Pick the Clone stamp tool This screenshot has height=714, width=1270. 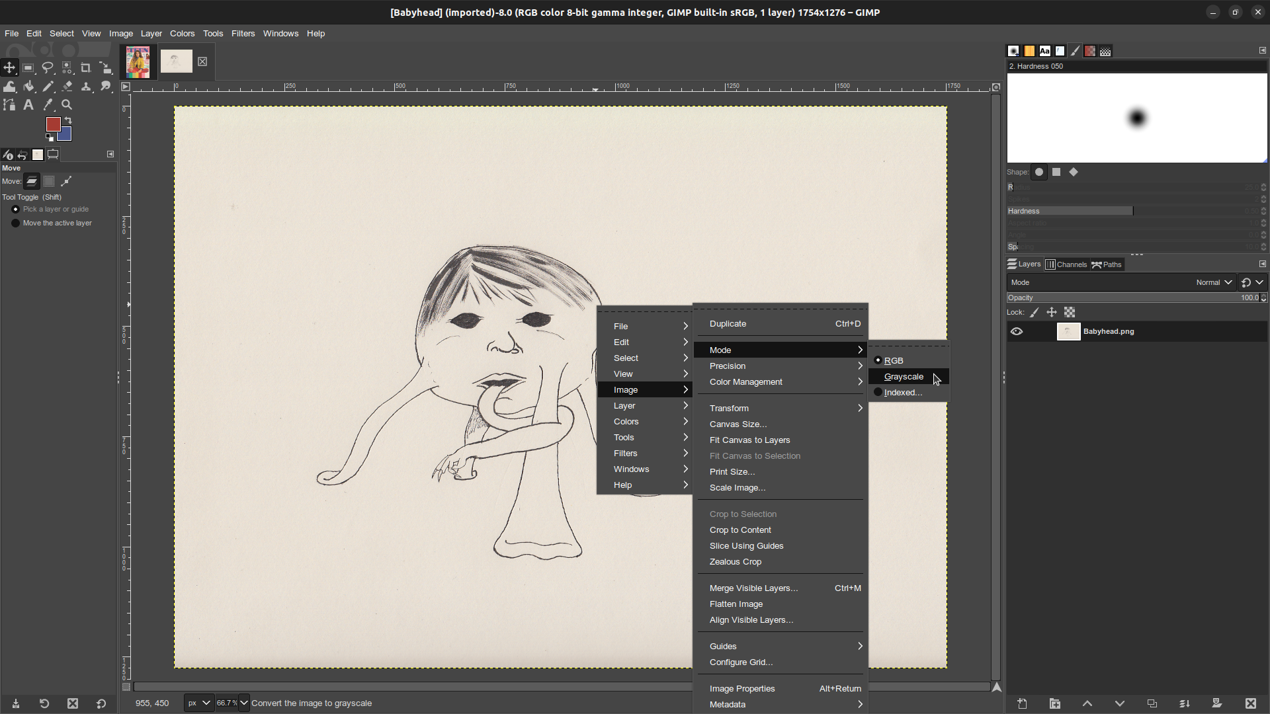point(86,86)
